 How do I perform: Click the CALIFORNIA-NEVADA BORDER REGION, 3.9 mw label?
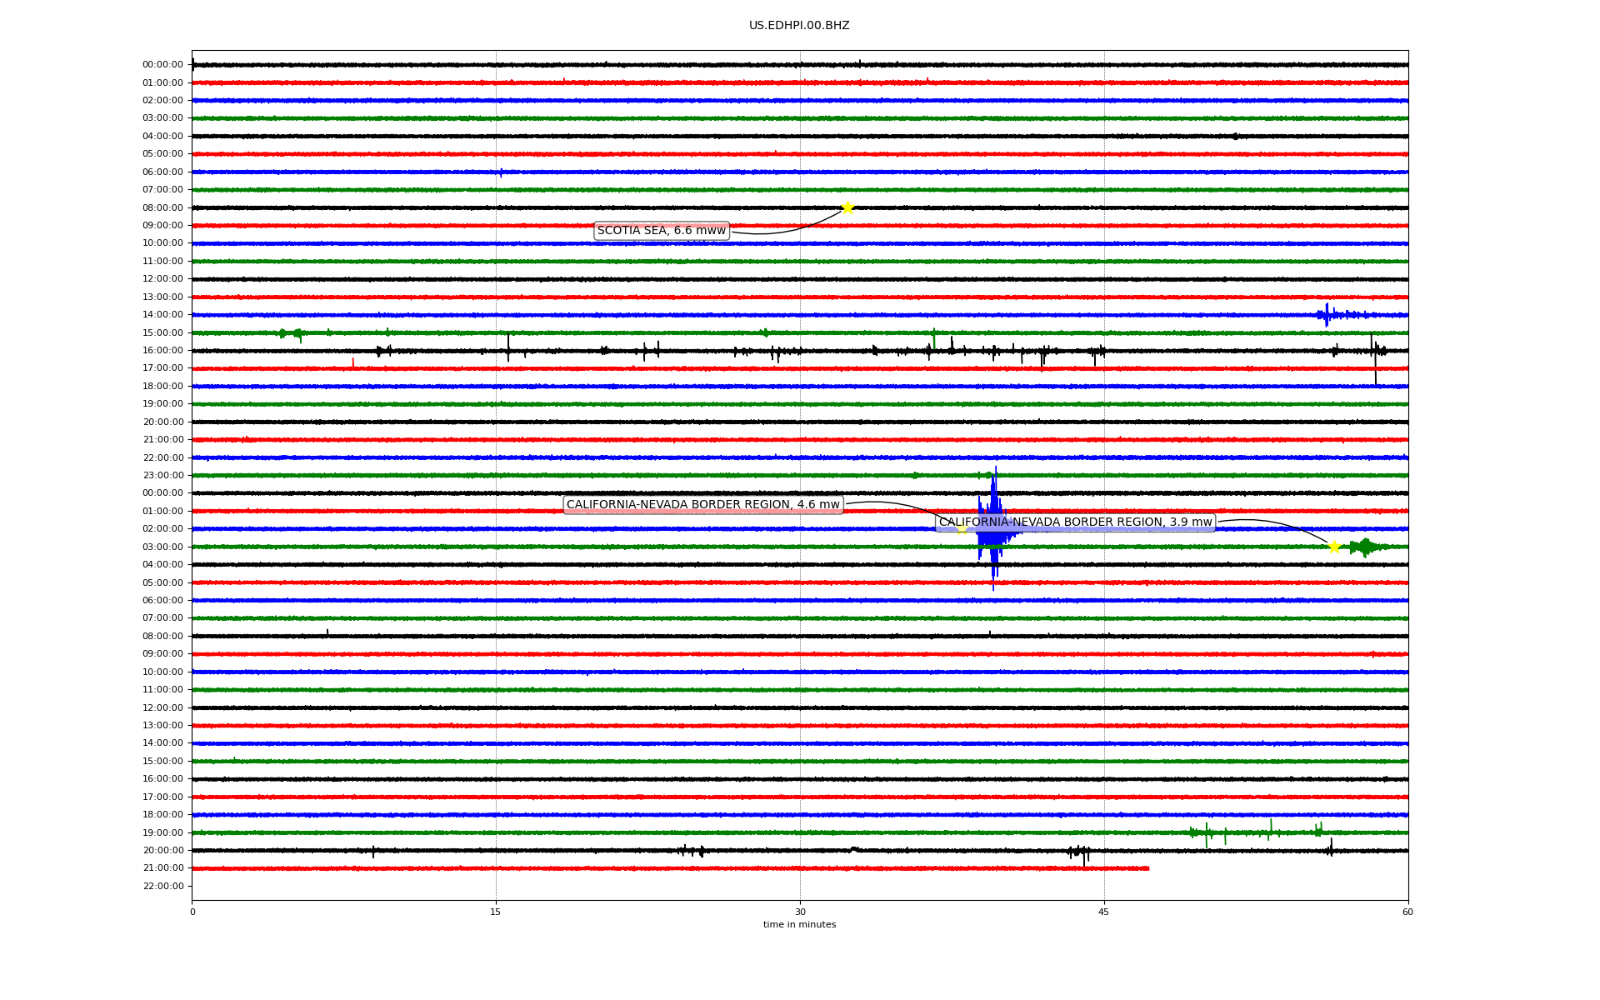click(x=1076, y=522)
